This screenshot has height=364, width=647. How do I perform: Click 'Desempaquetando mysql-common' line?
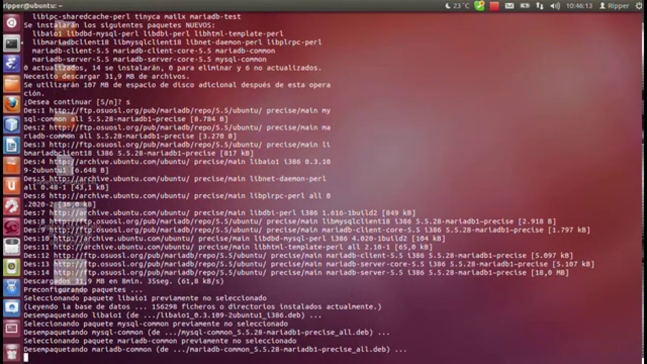point(207,332)
